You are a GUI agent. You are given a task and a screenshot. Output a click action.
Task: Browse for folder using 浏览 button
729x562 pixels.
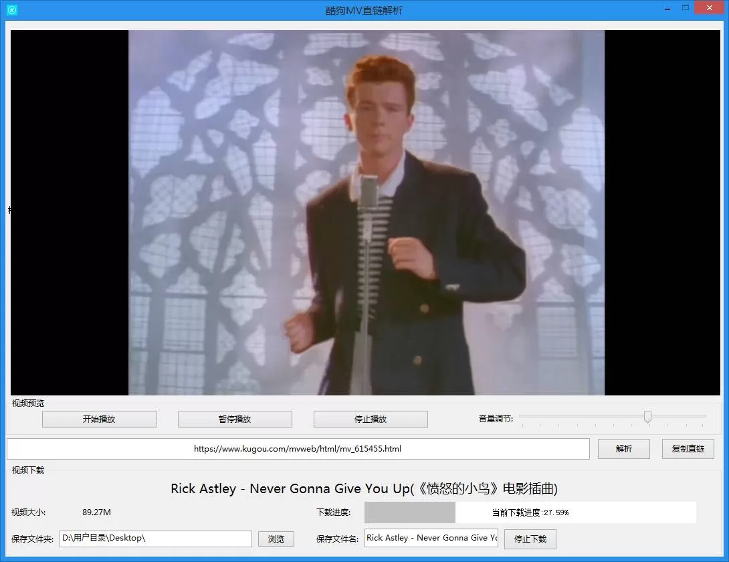276,539
